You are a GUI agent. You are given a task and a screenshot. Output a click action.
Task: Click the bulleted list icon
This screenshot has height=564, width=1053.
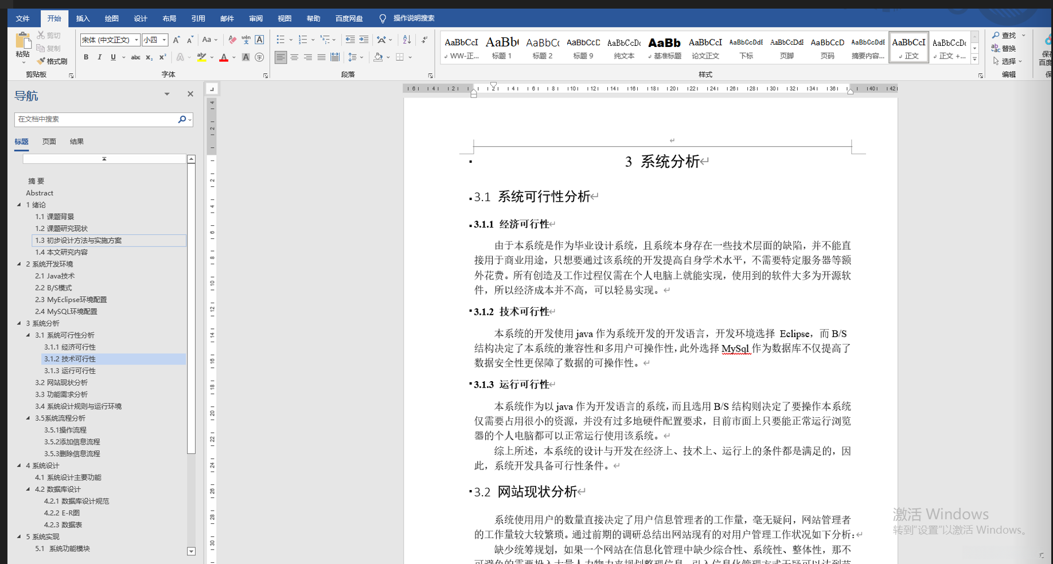[280, 40]
